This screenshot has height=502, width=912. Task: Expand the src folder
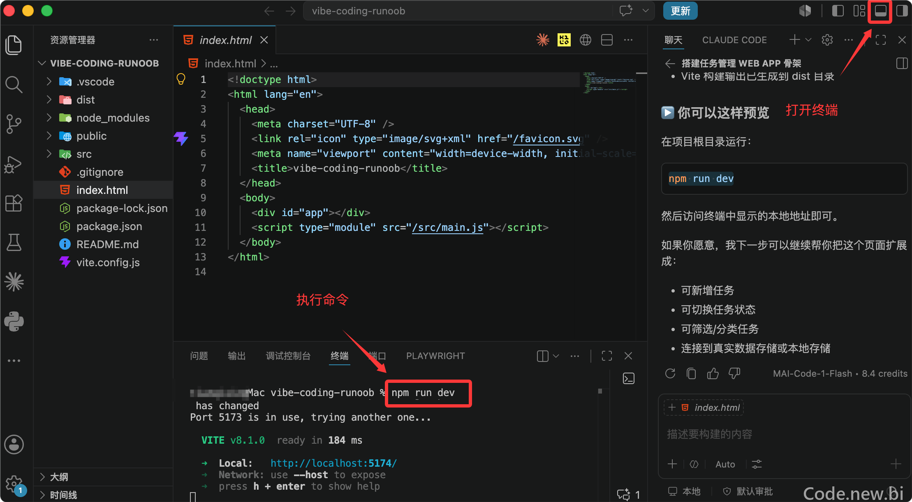[49, 154]
